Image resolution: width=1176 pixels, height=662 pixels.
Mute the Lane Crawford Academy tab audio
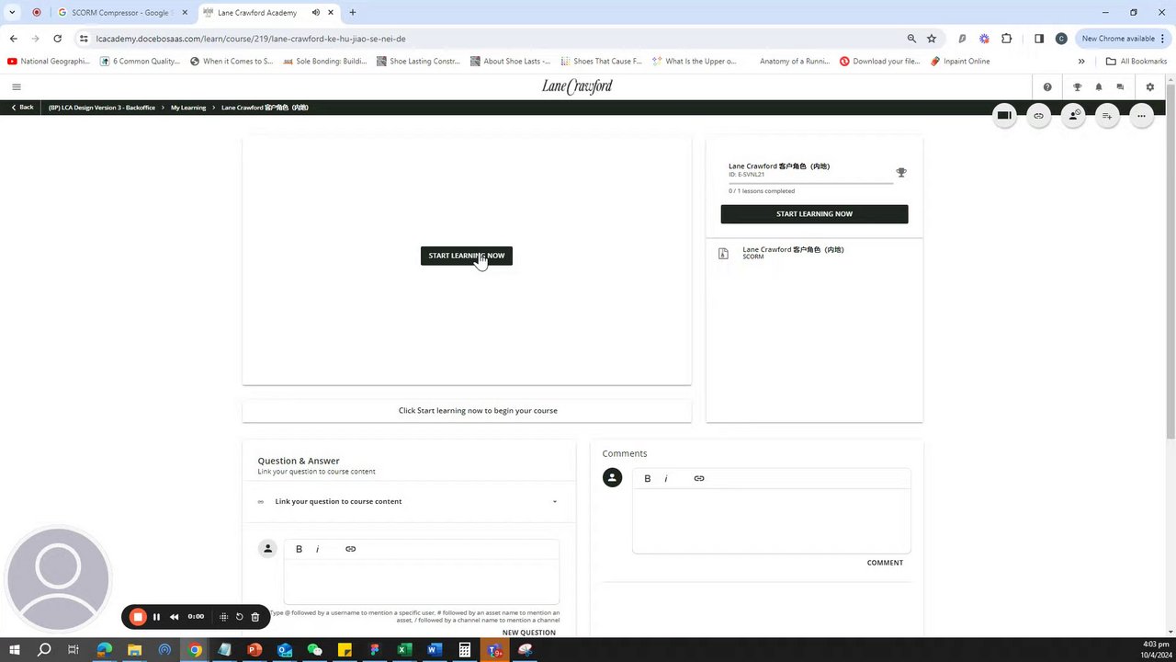[x=316, y=13]
